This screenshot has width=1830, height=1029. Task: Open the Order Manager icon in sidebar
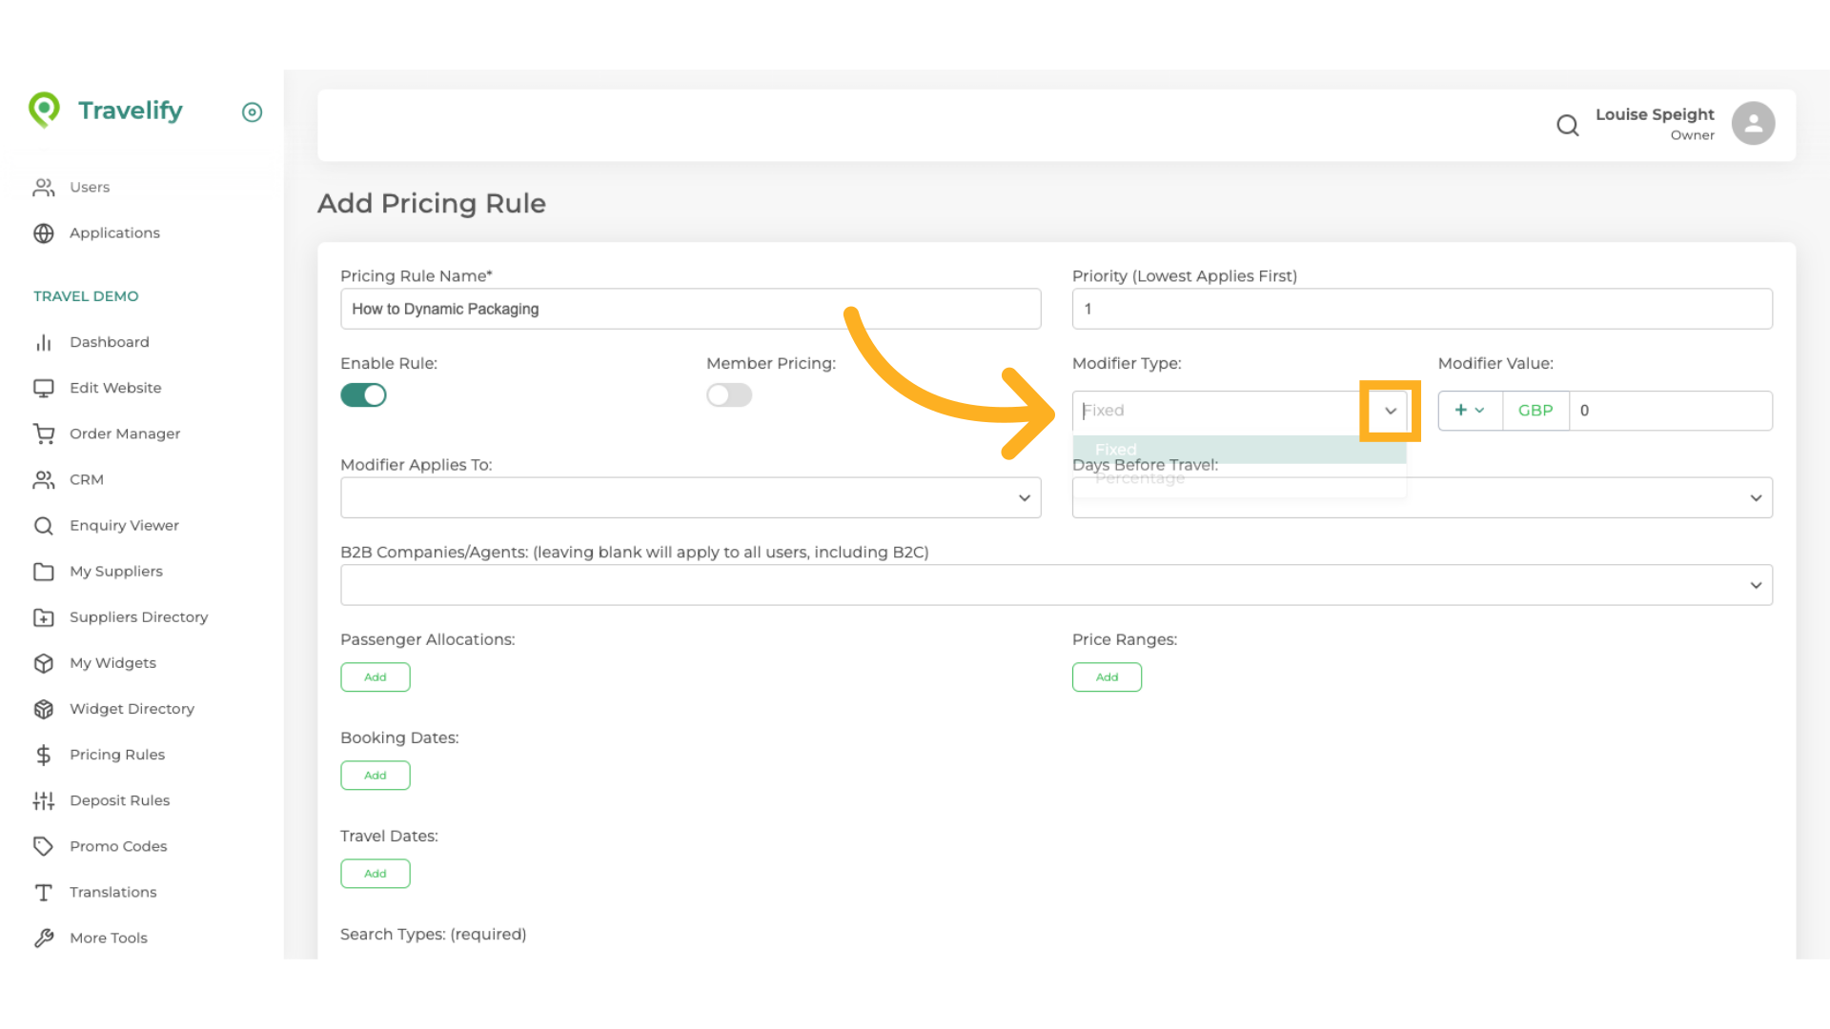44,434
